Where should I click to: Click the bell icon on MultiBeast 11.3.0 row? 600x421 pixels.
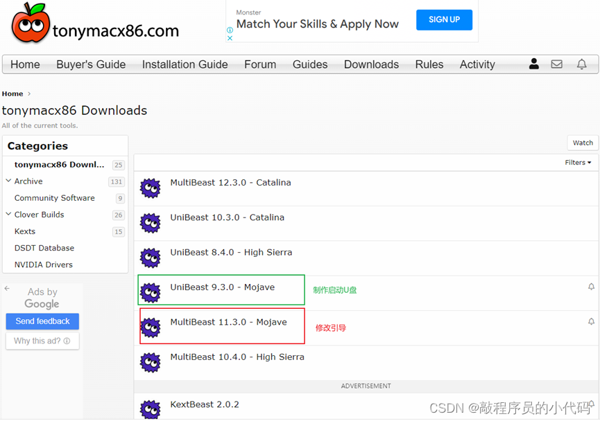pyautogui.click(x=591, y=322)
